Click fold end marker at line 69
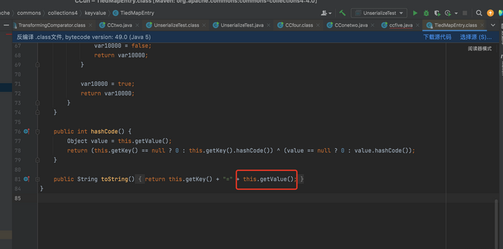 pos(37,65)
